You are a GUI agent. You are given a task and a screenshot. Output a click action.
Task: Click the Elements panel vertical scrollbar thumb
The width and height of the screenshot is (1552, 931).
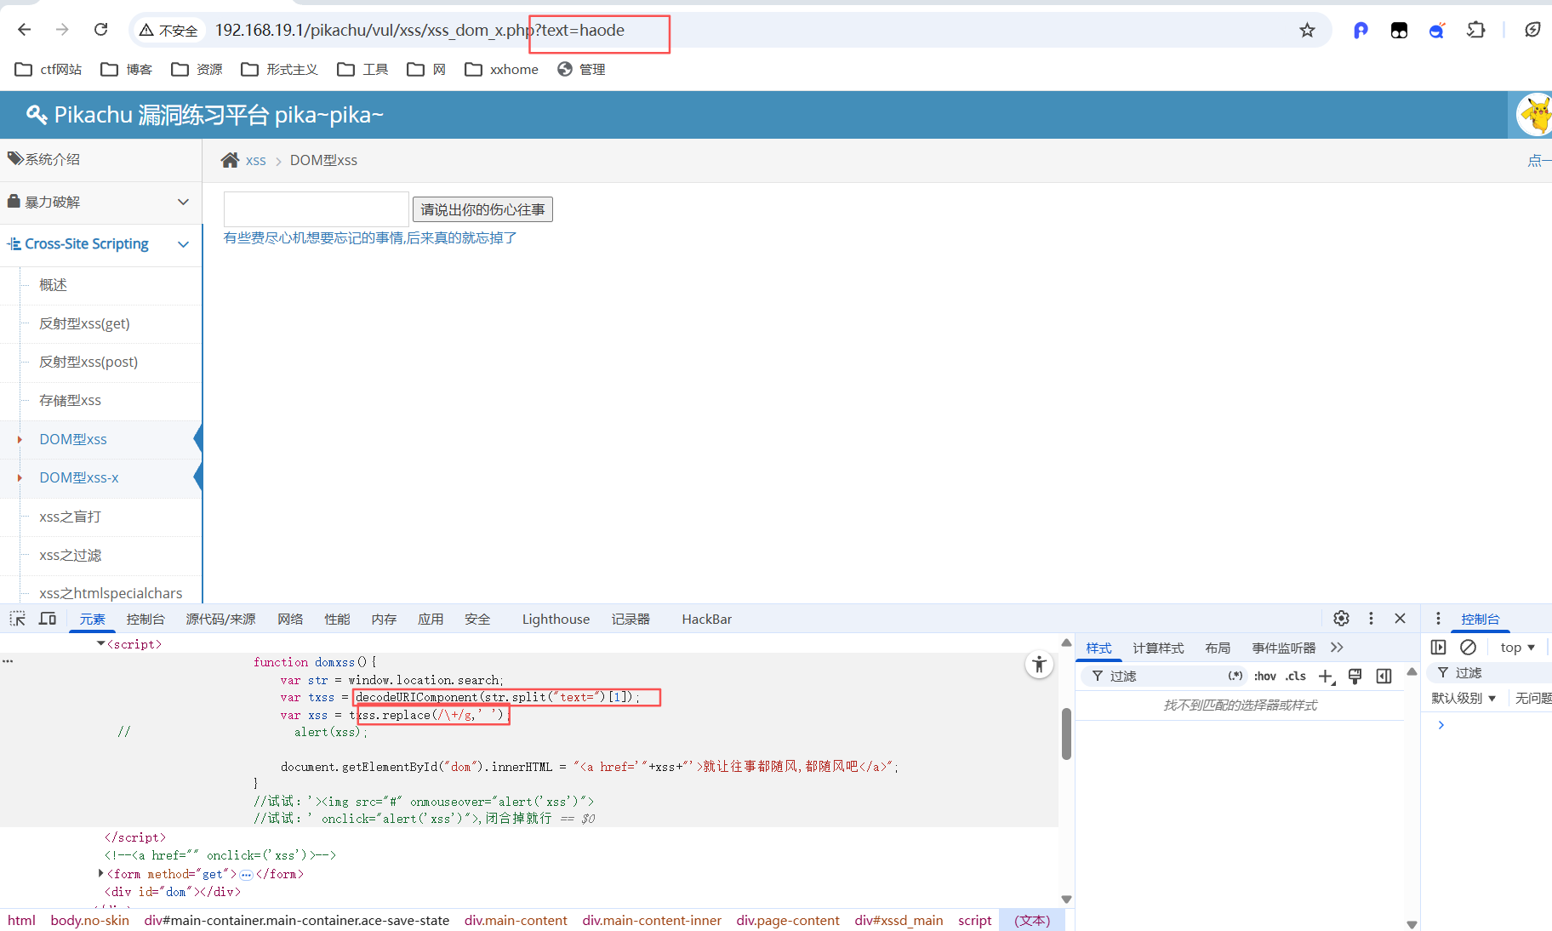(x=1066, y=734)
